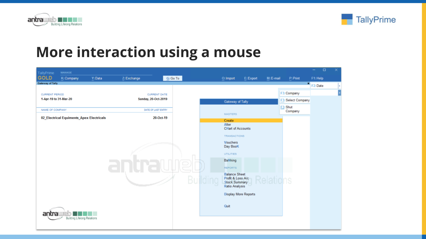Open Day BooK
The width and height of the screenshot is (426, 239).
pyautogui.click(x=232, y=146)
